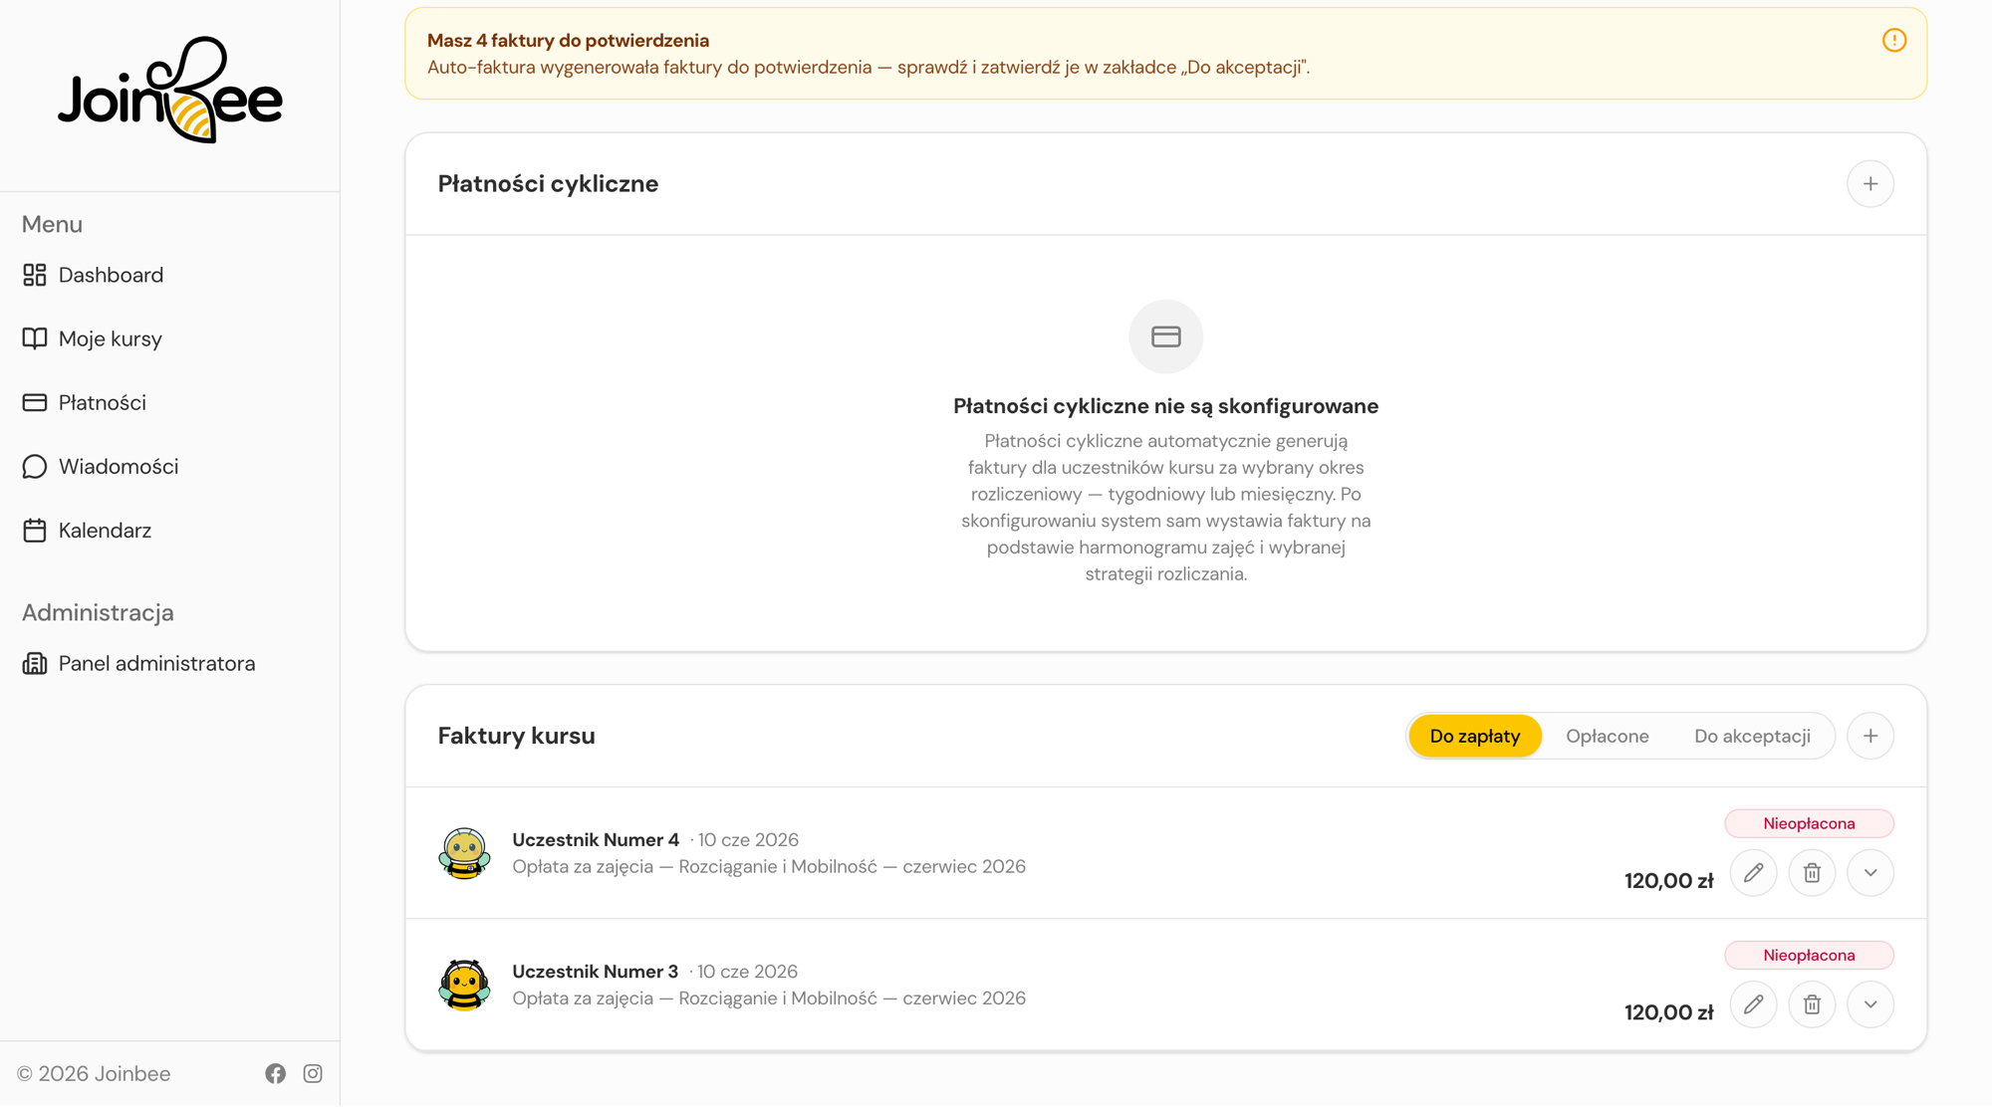
Task: Click the Płatności cykliczne section title
Action: (548, 184)
